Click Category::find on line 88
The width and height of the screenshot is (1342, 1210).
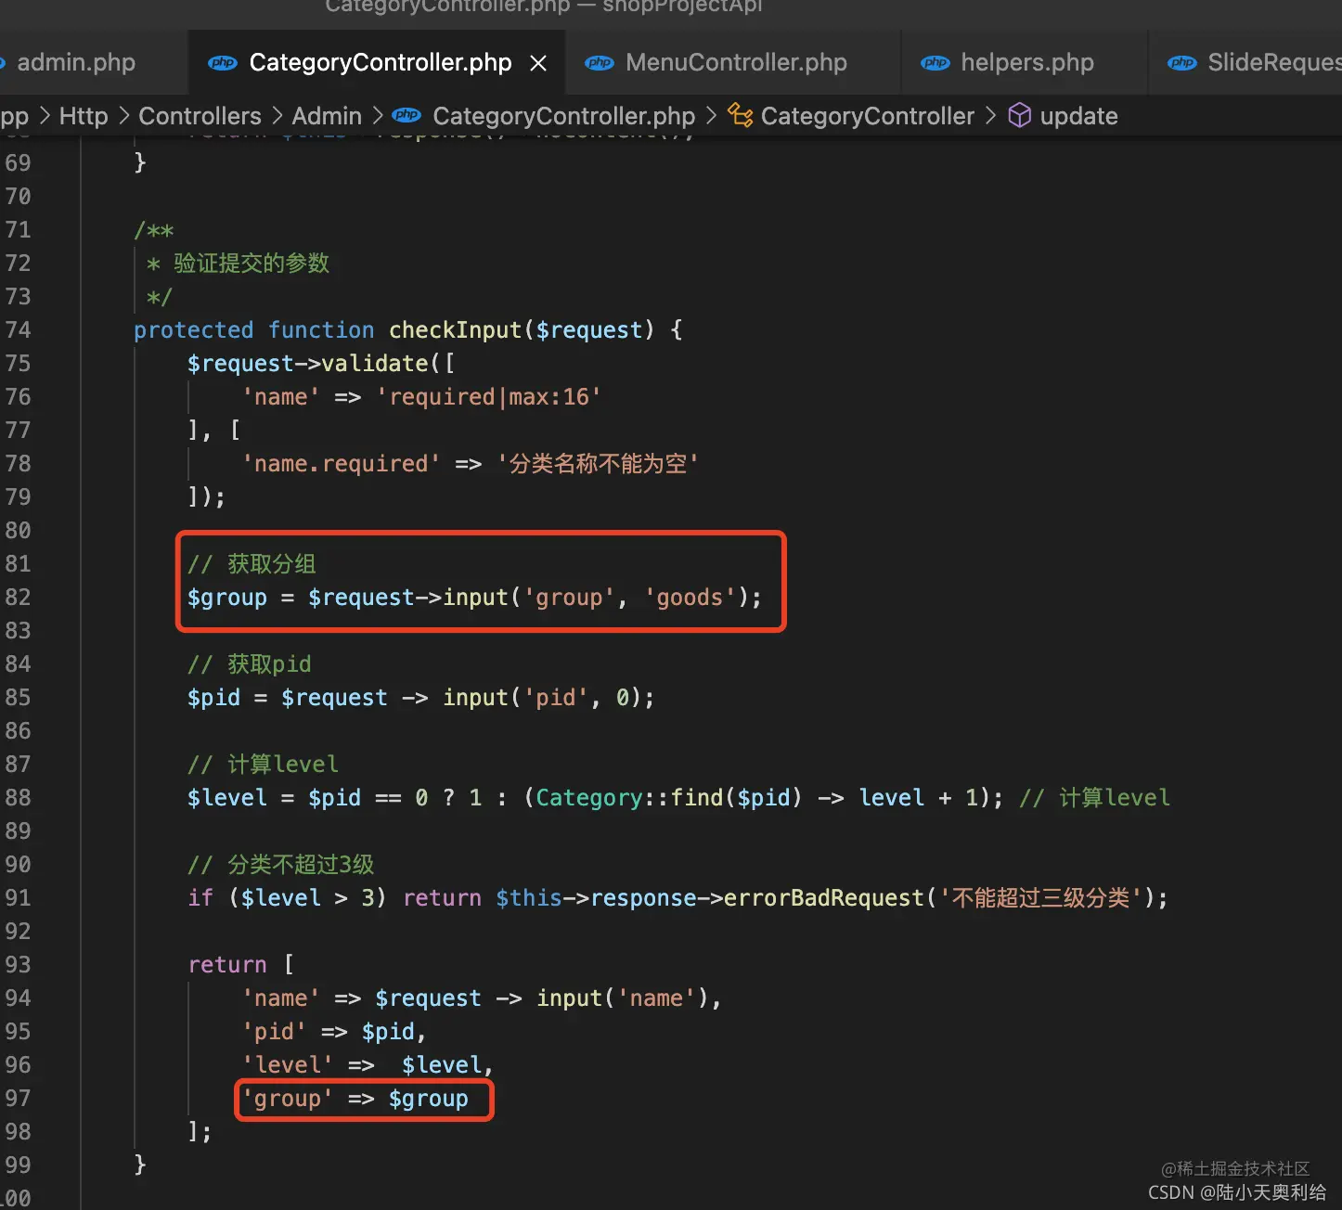click(629, 798)
